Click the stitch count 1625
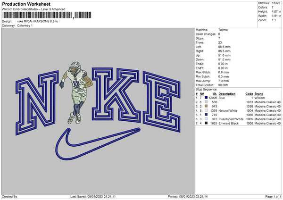Screen dimensions: 283x200 tap(214, 124)
